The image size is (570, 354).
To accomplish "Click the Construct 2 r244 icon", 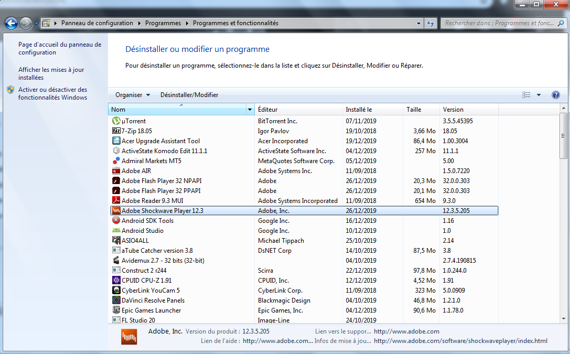I will [x=116, y=270].
